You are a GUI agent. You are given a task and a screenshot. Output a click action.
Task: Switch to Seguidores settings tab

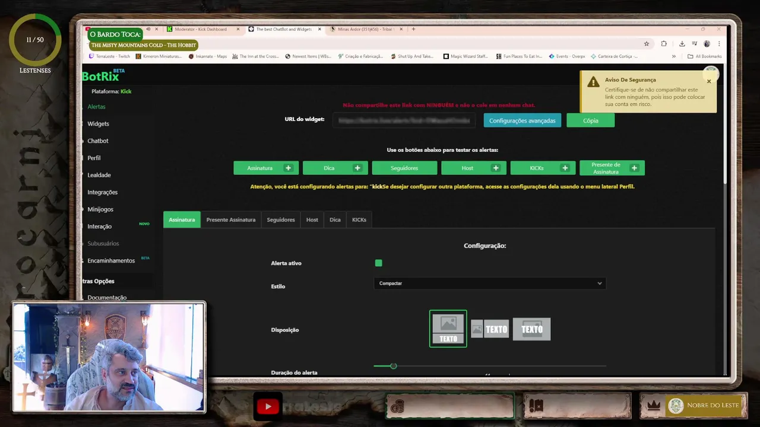coord(281,219)
